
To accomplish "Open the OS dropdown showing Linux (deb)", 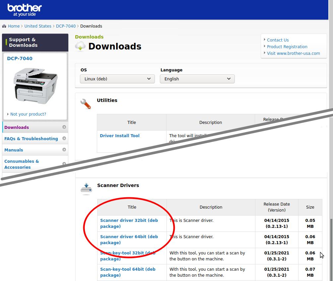I will 117,79.
